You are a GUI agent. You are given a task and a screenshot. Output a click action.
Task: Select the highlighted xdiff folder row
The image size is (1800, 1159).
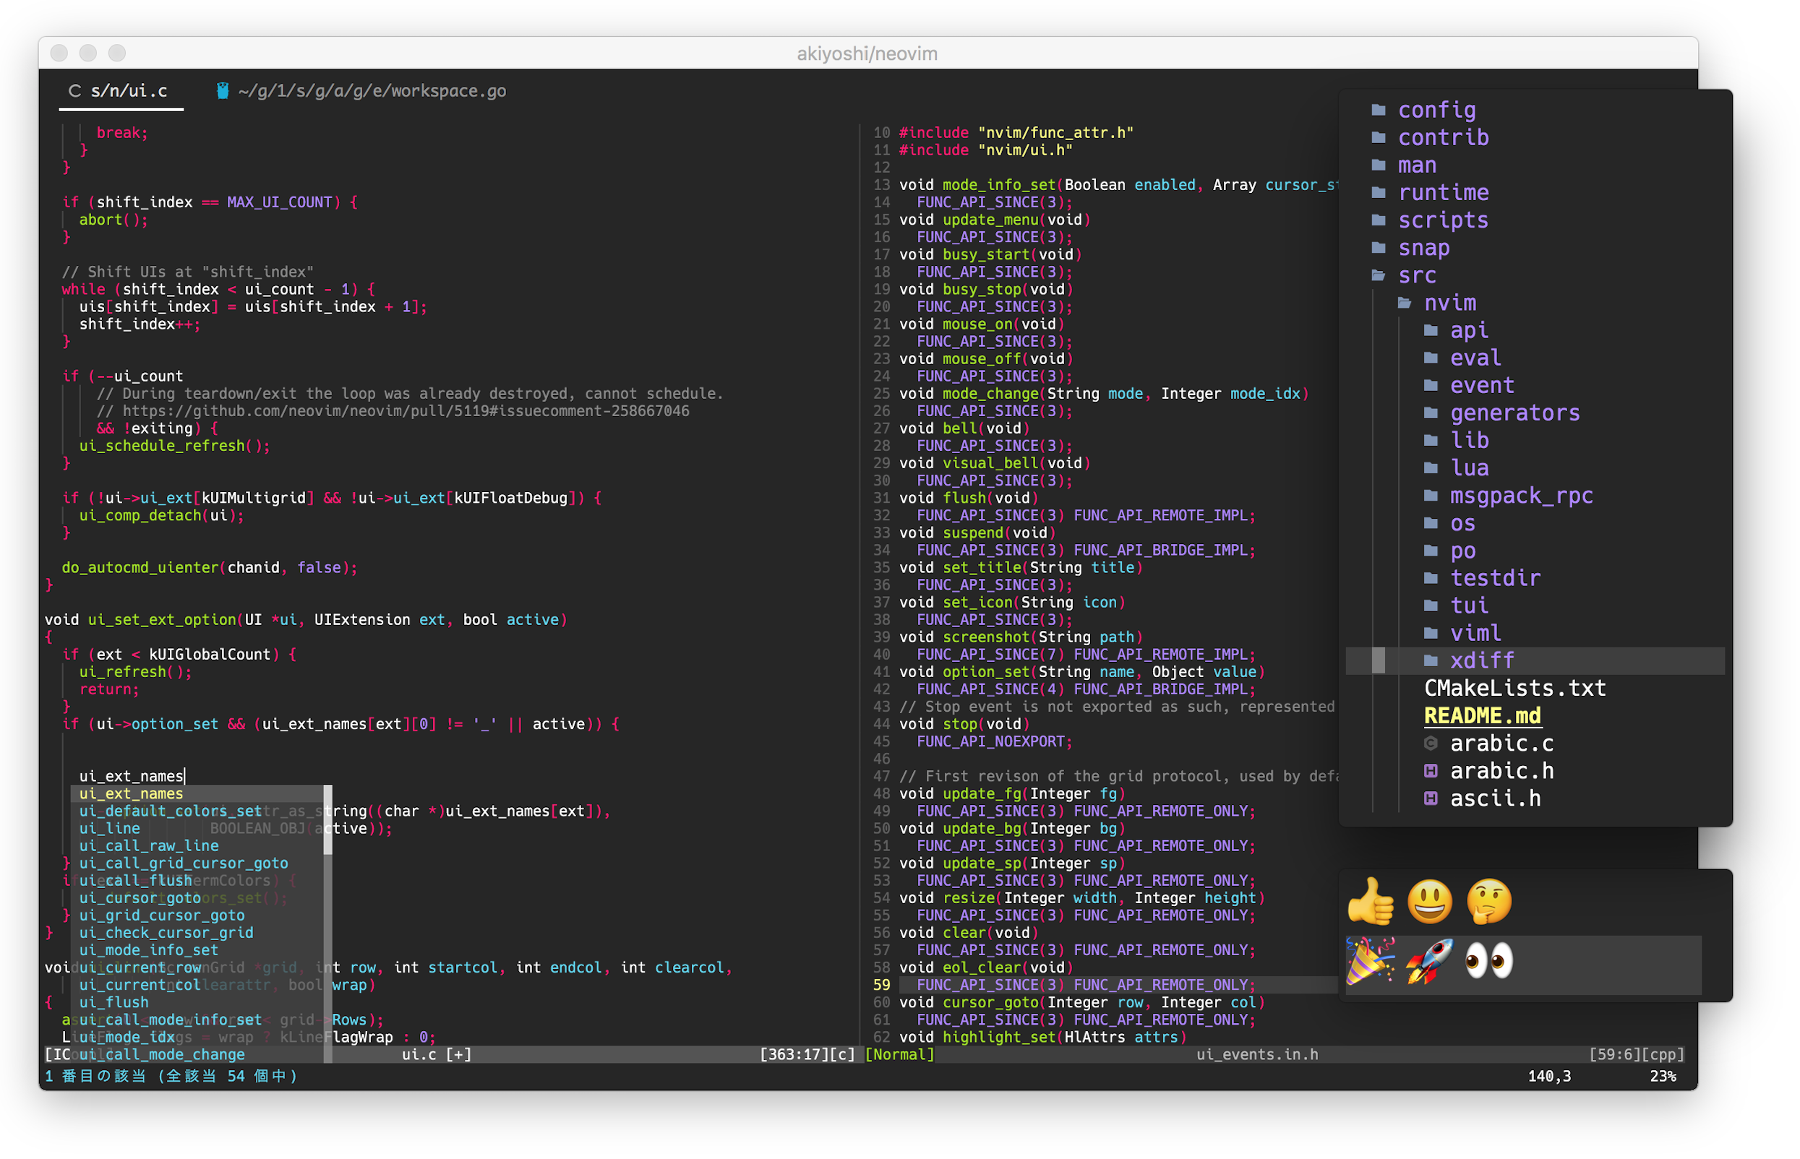[x=1535, y=662]
